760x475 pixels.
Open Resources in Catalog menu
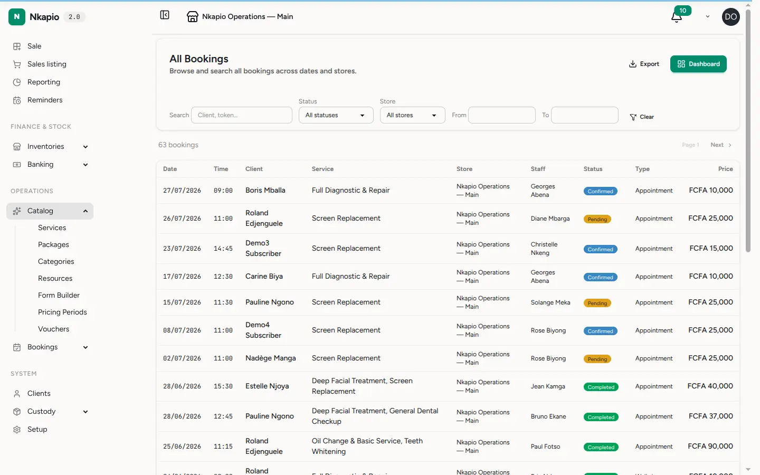click(55, 279)
